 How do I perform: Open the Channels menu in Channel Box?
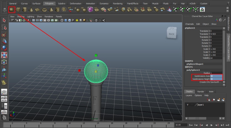pyautogui.click(x=189, y=24)
